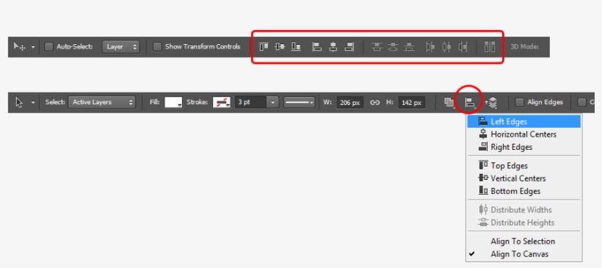Click the 3 pt stroke width field
Screen dimensions: 602x268
pyautogui.click(x=250, y=102)
